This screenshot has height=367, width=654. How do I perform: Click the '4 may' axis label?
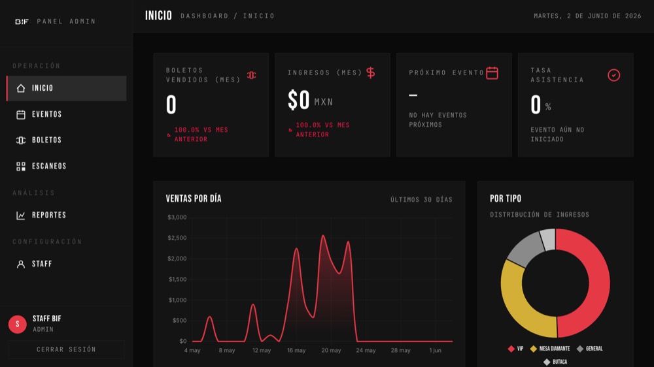coord(192,350)
